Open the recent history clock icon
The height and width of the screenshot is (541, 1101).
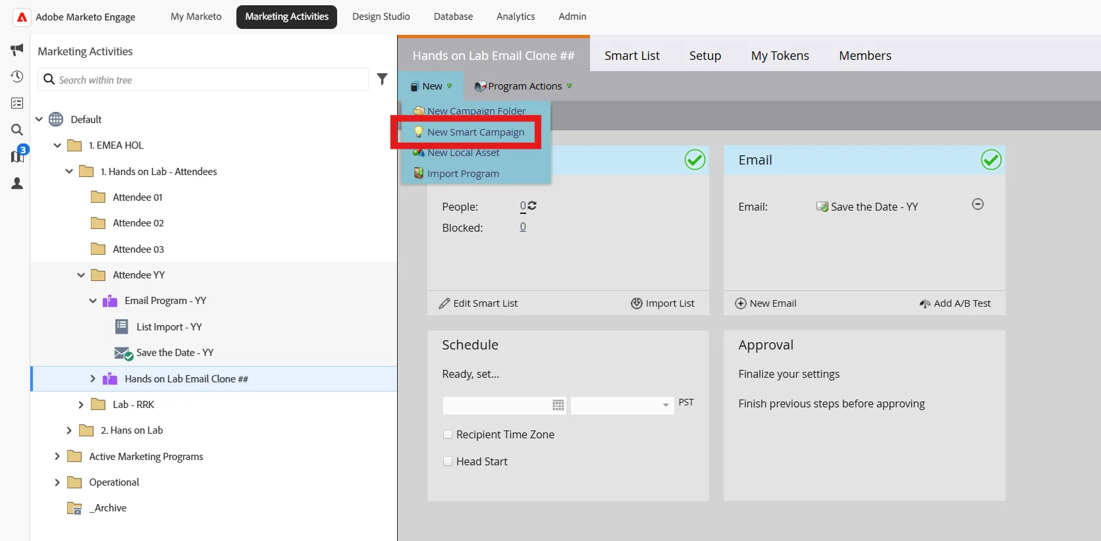click(x=17, y=76)
